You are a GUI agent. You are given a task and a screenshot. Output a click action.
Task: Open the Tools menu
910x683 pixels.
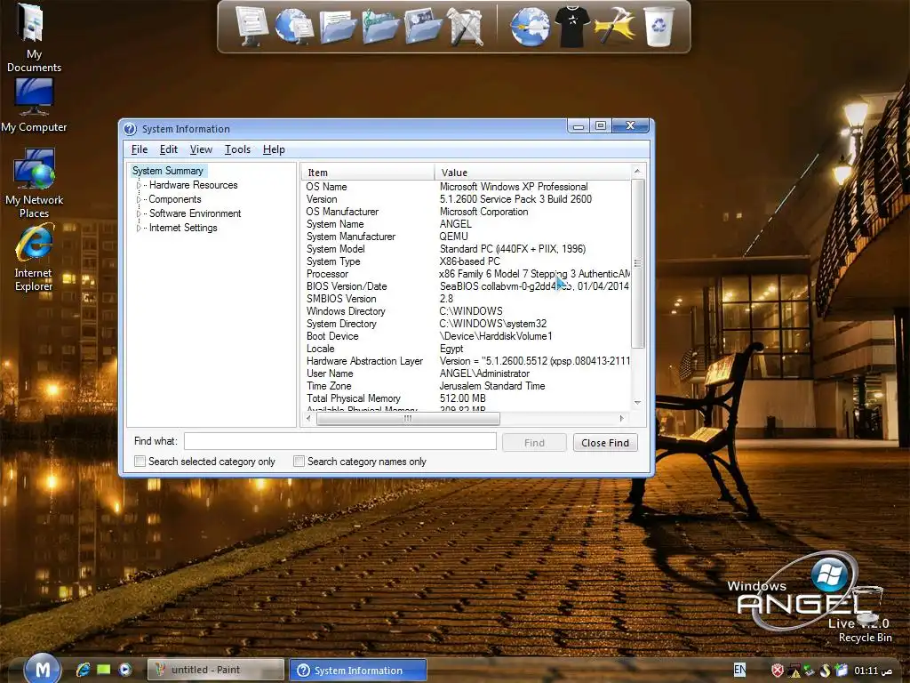coord(237,149)
